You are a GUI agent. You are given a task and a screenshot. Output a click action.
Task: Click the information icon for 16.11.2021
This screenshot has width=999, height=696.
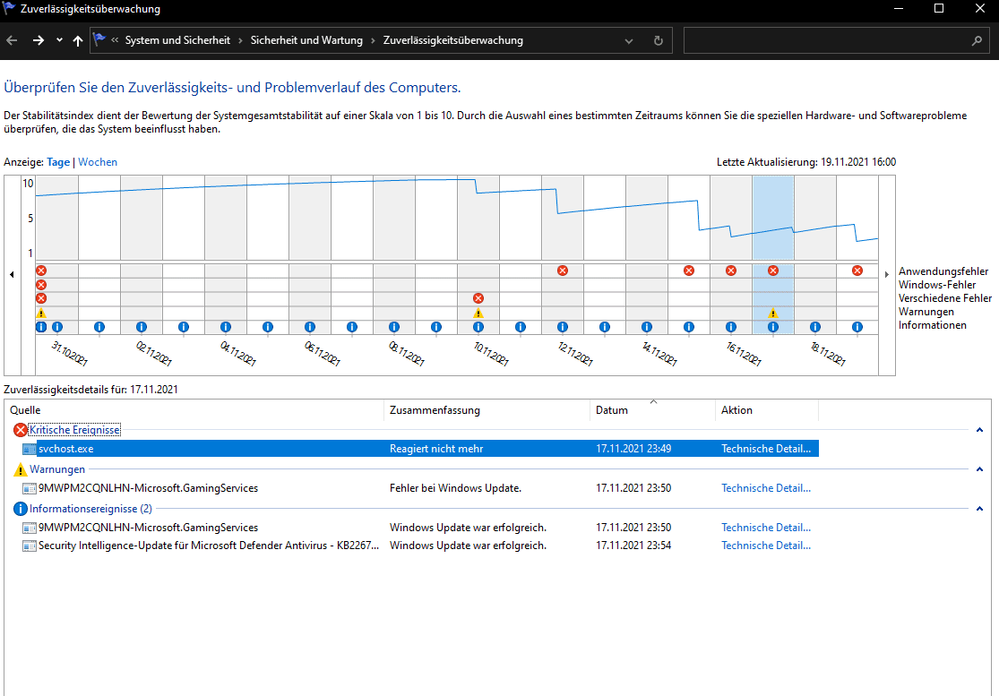[x=731, y=327]
